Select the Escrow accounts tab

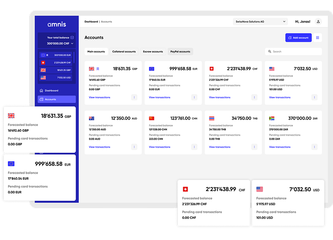pyautogui.click(x=153, y=52)
